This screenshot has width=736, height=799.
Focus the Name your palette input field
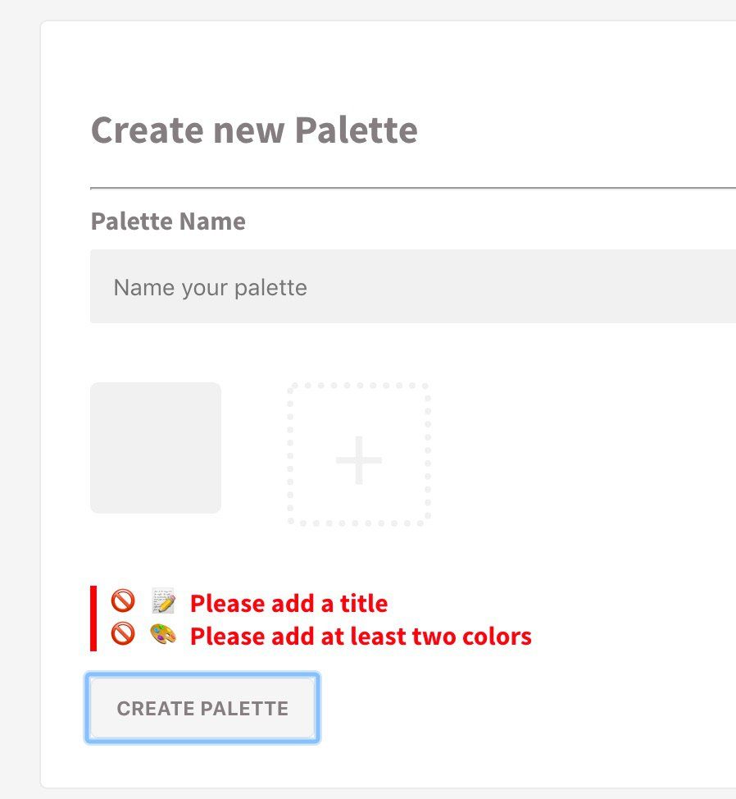pyautogui.click(x=410, y=287)
